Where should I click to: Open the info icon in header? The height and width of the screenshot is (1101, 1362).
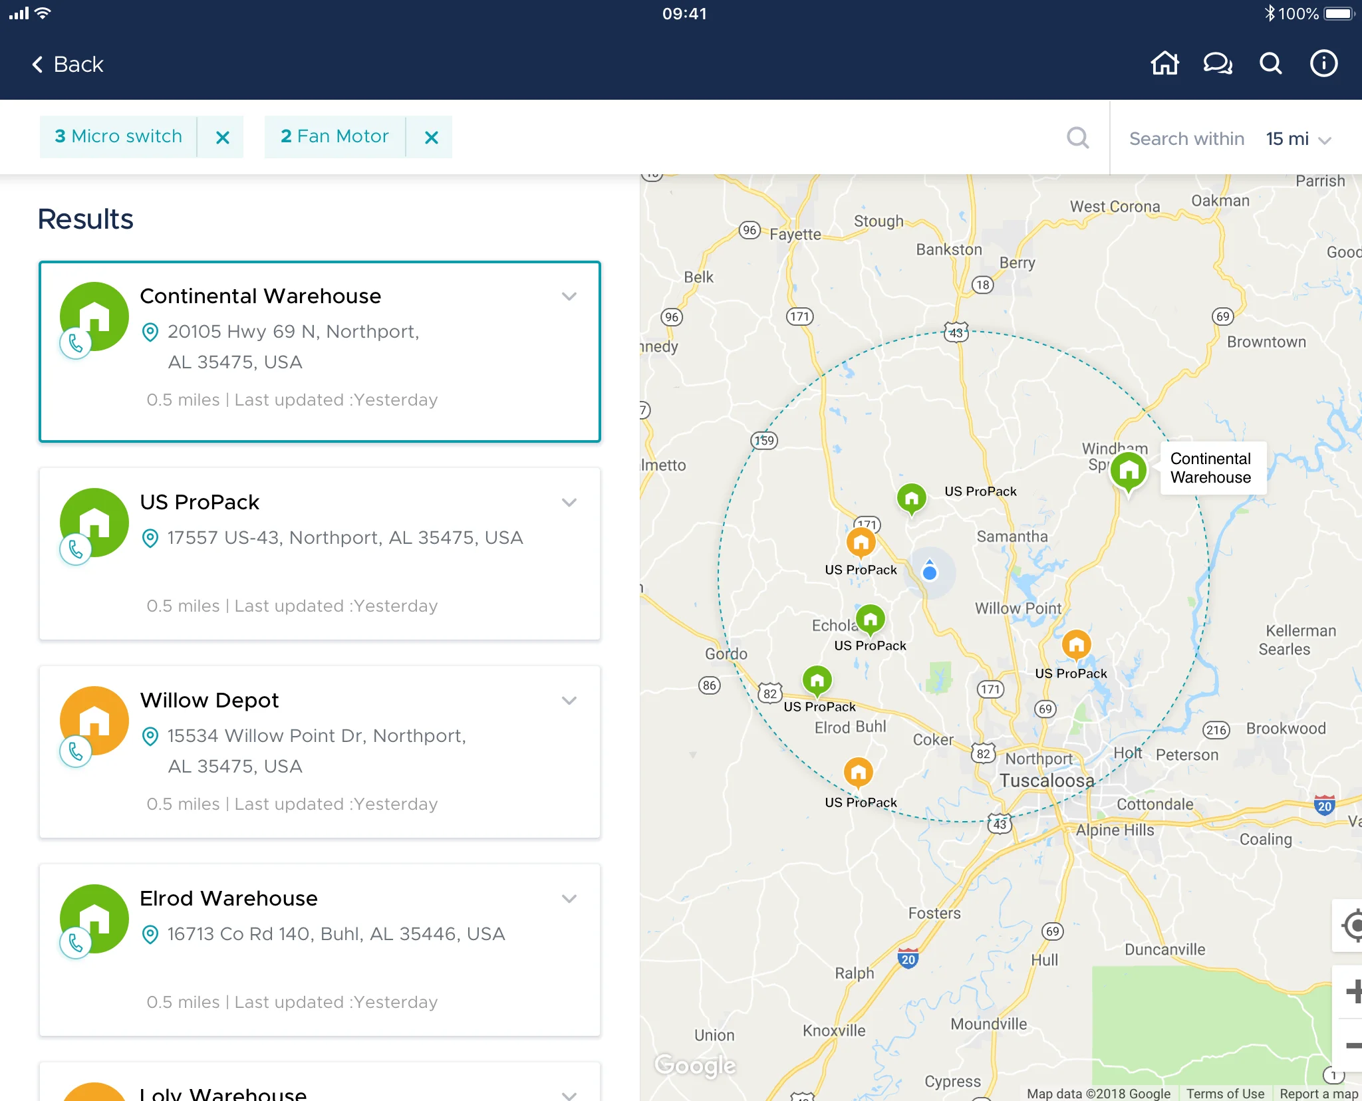[1323, 64]
